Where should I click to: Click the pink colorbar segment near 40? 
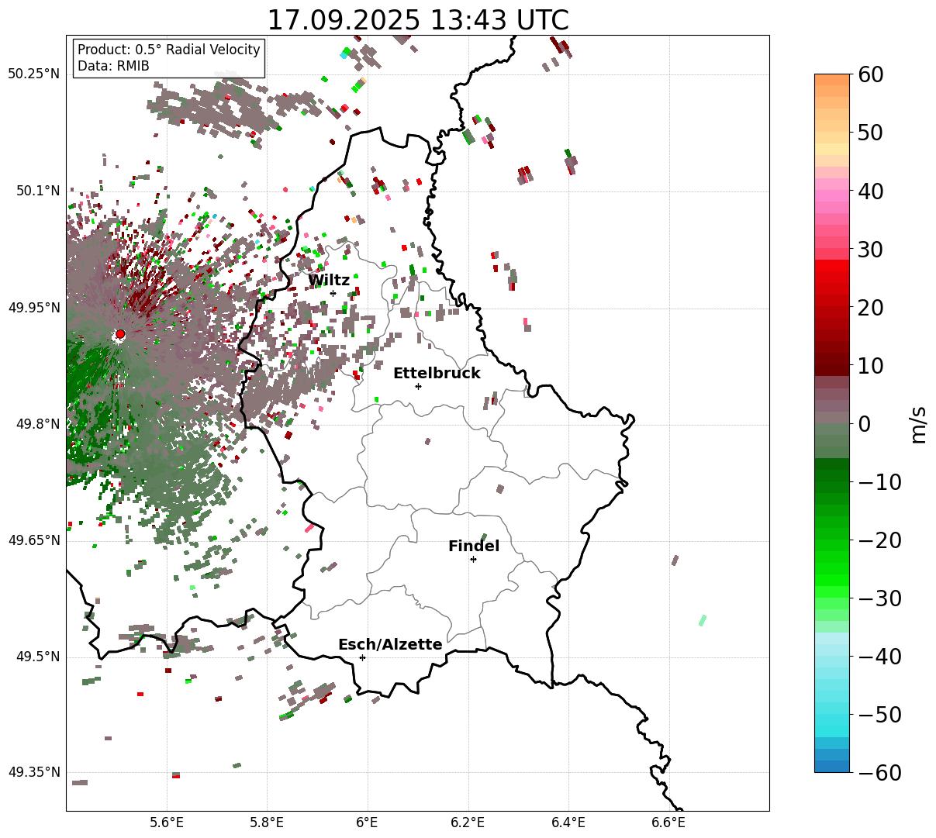coord(832,196)
